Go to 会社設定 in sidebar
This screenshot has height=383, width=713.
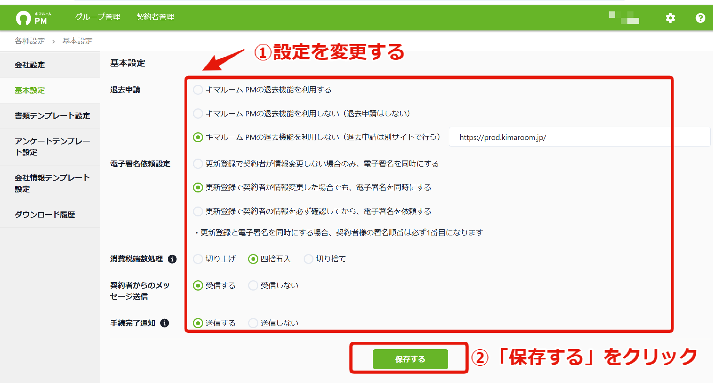(x=50, y=65)
